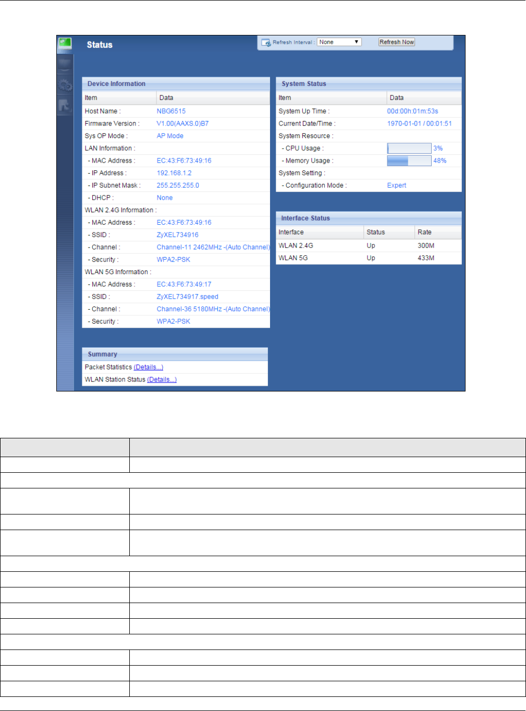Click the Expert configuration mode value
The width and height of the screenshot is (526, 711).
point(397,186)
